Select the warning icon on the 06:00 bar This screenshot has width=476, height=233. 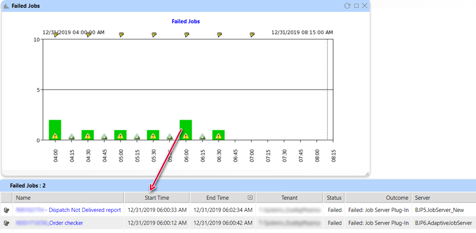click(186, 136)
